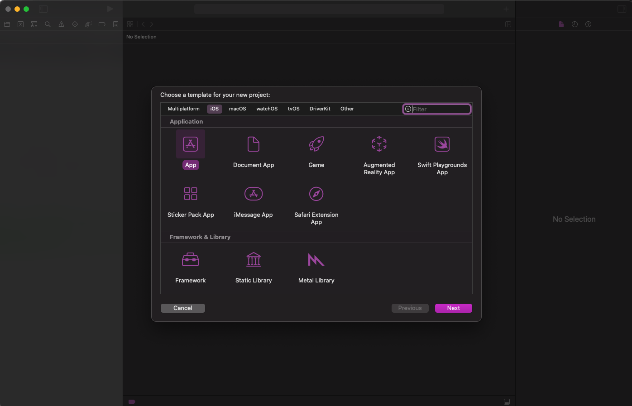The width and height of the screenshot is (632, 406).
Task: Toggle the bottom debug area
Action: point(507,401)
